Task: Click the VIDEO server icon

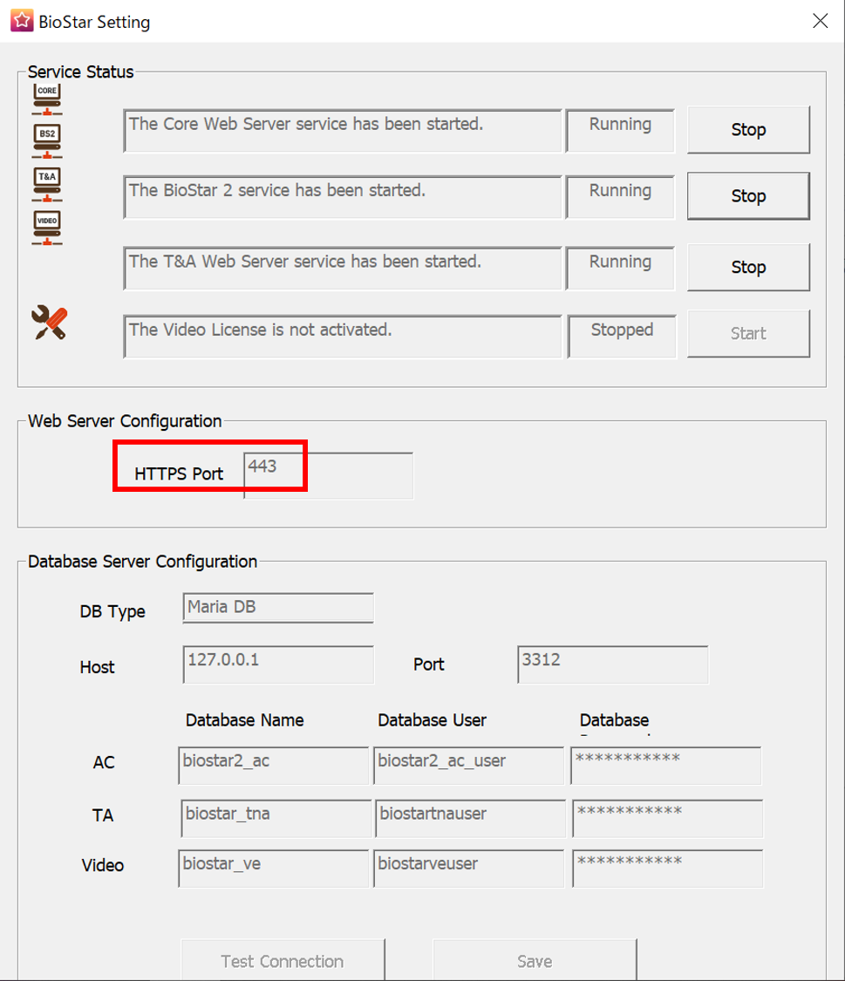Action: (x=47, y=226)
